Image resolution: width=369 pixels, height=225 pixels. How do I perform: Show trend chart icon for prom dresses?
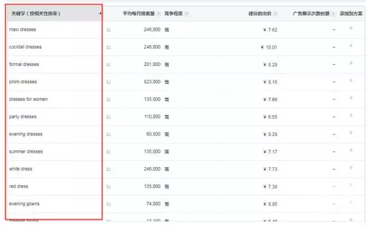click(x=109, y=82)
